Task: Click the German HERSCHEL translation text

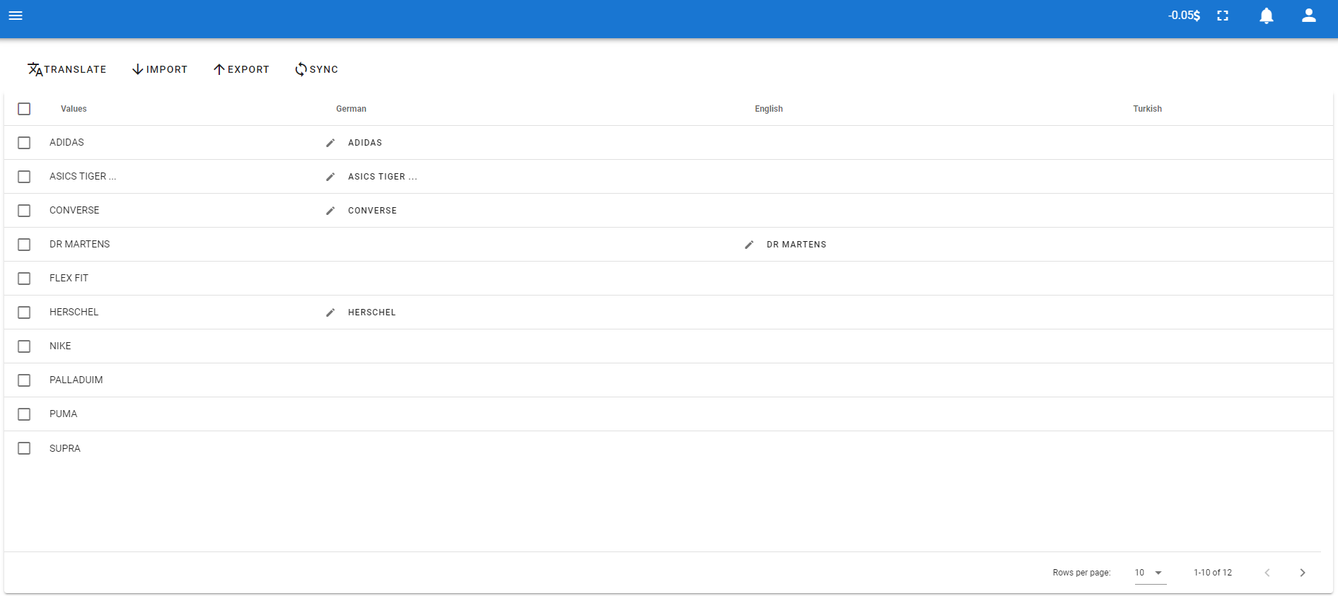Action: point(372,312)
